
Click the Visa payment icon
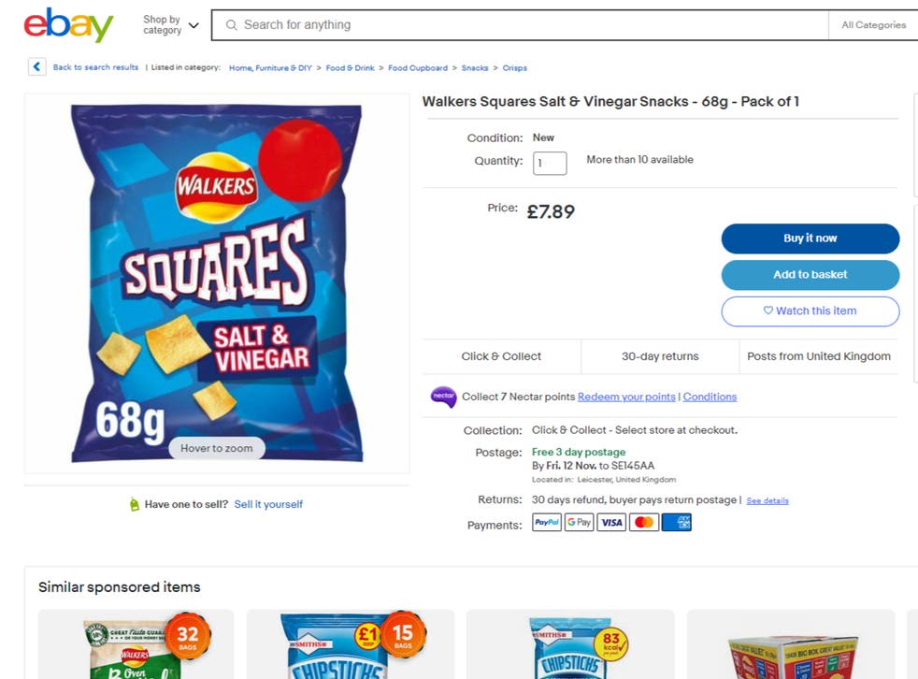611,523
